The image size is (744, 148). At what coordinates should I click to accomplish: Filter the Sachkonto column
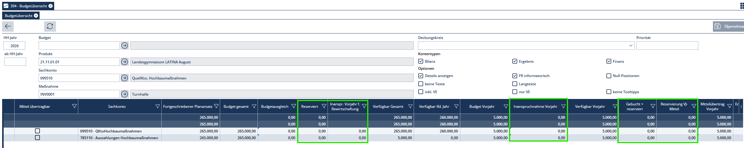tap(157, 106)
